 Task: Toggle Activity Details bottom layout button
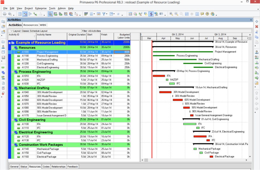(x=50, y=14)
